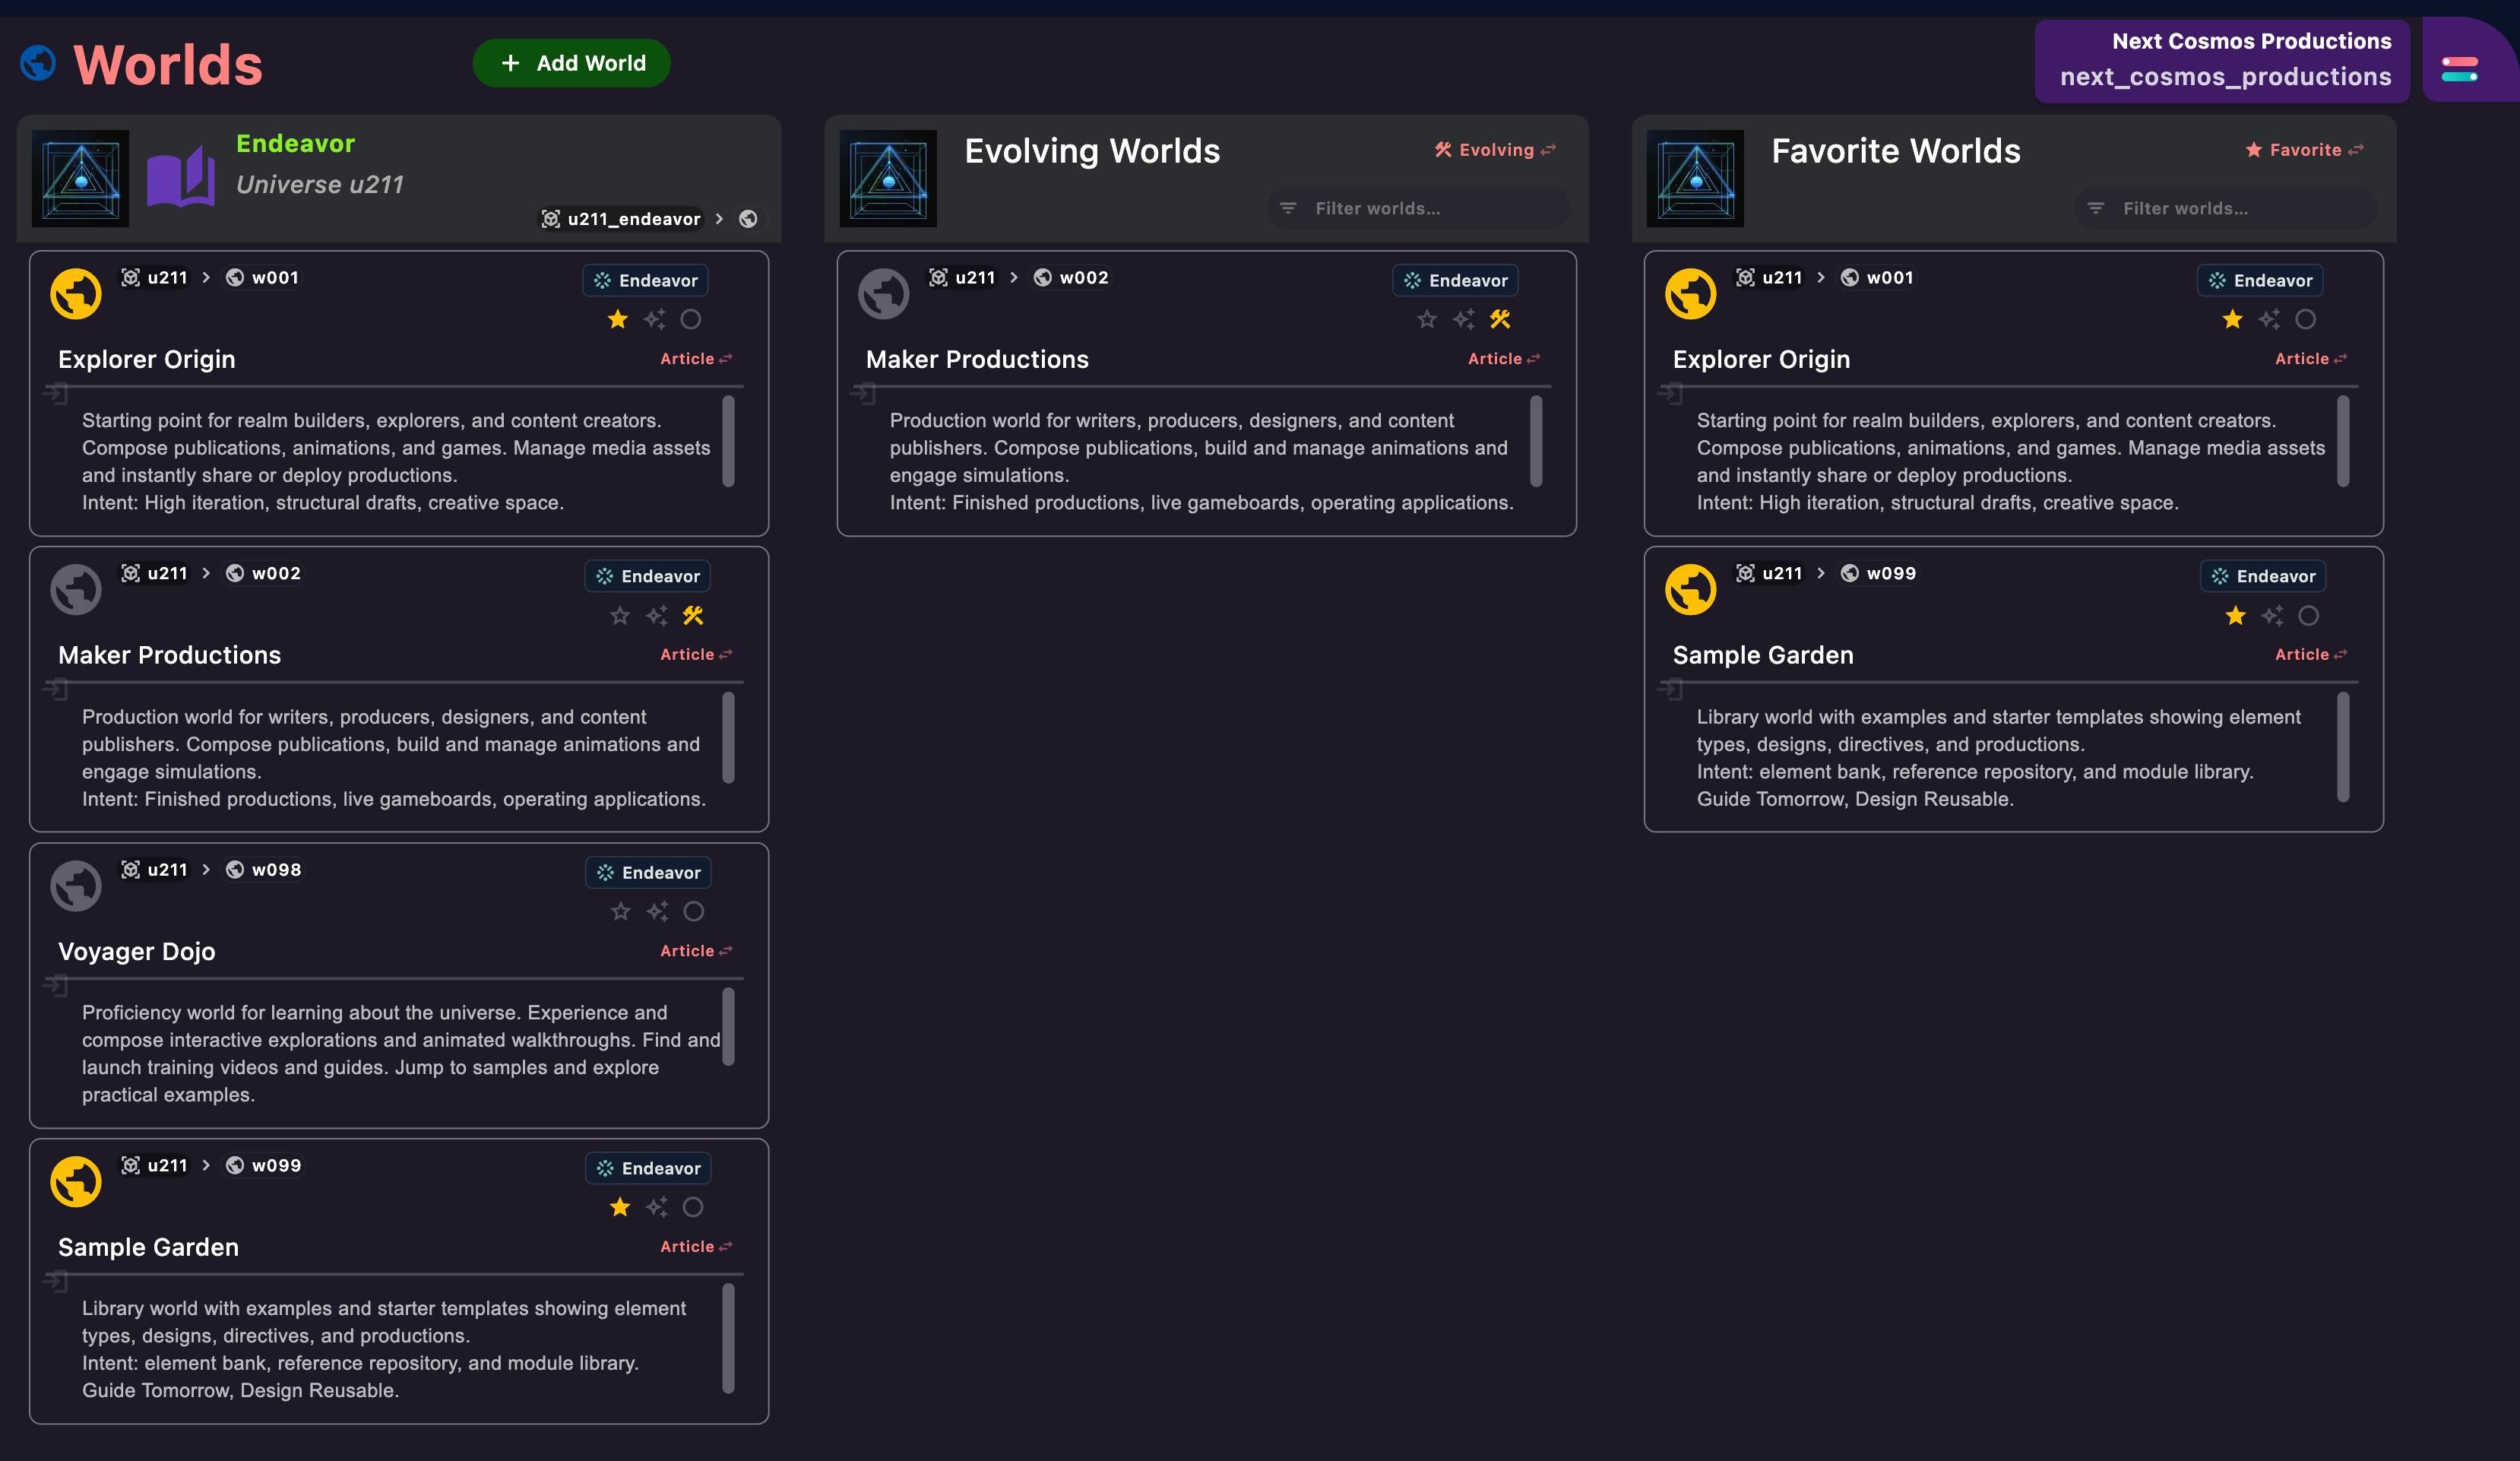Image resolution: width=2520 pixels, height=1461 pixels.
Task: Toggle favorite star on Voyager Dojo card
Action: coord(620,912)
